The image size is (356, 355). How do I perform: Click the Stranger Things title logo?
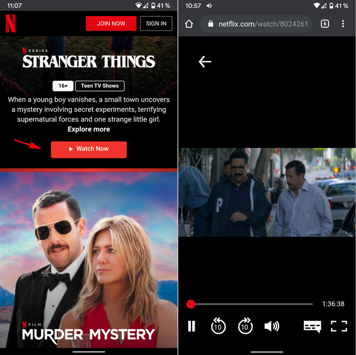[x=89, y=61]
